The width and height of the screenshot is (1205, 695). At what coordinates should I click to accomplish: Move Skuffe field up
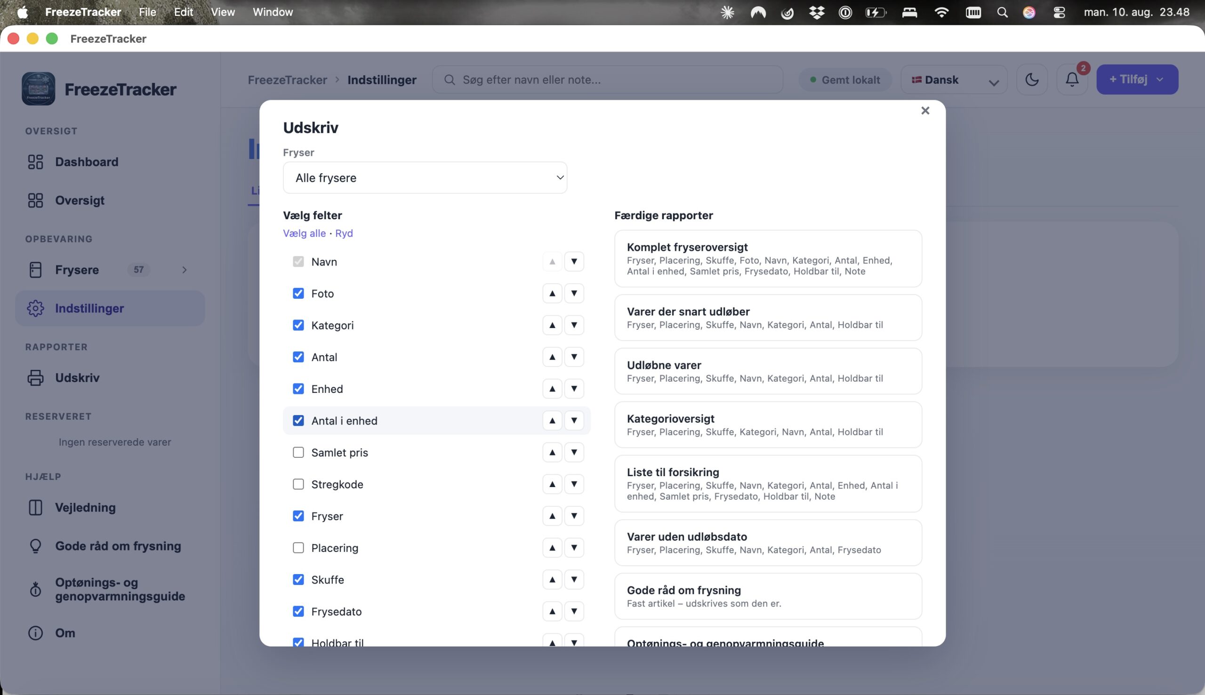(552, 580)
